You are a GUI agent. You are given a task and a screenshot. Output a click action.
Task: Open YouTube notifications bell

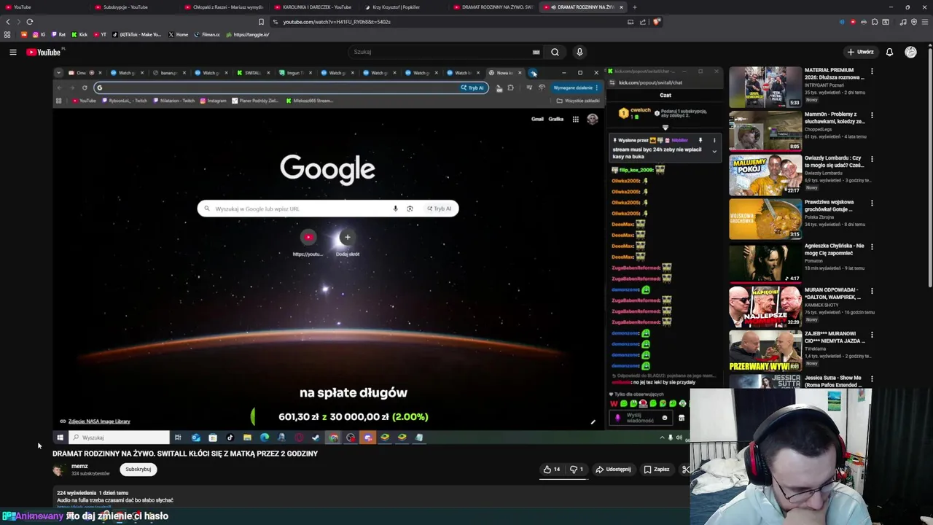tap(889, 52)
